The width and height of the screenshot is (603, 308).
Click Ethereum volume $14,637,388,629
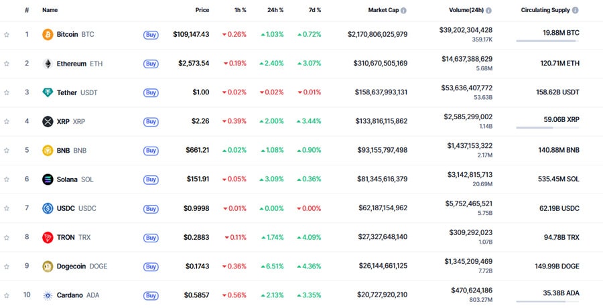coord(467,59)
